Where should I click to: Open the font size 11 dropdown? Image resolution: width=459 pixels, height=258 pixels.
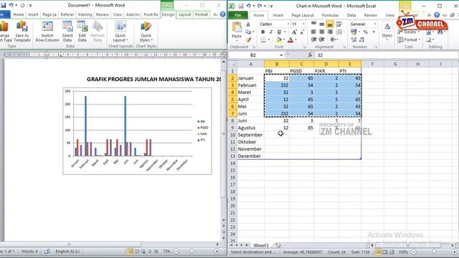[x=303, y=24]
